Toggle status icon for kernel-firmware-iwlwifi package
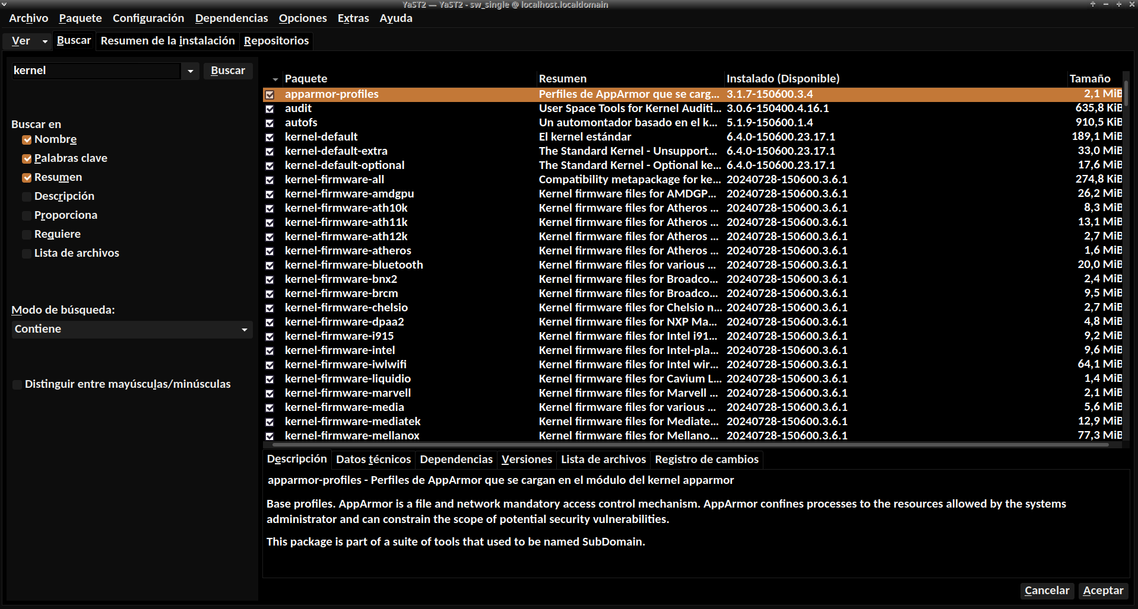 click(x=270, y=365)
